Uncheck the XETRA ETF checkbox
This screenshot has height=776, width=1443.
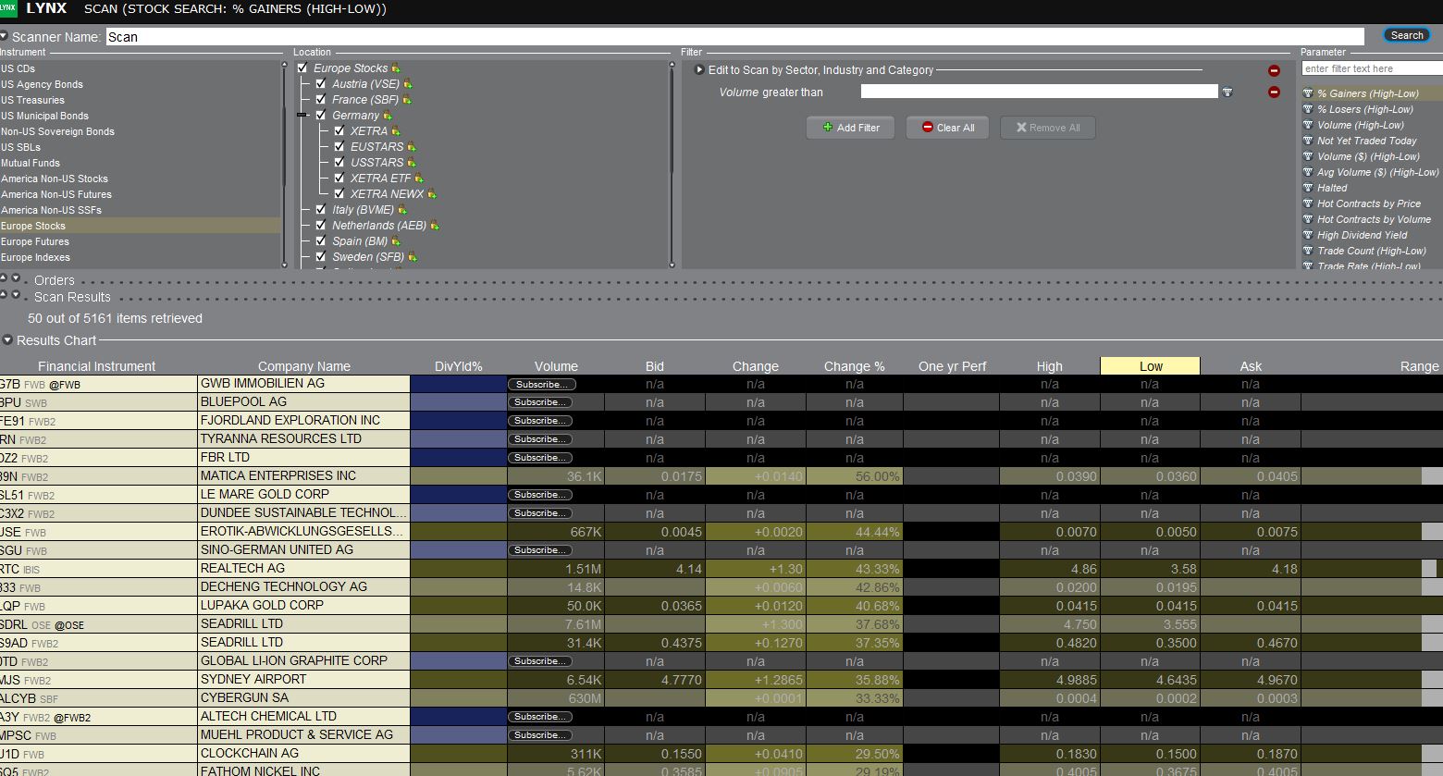coord(339,178)
